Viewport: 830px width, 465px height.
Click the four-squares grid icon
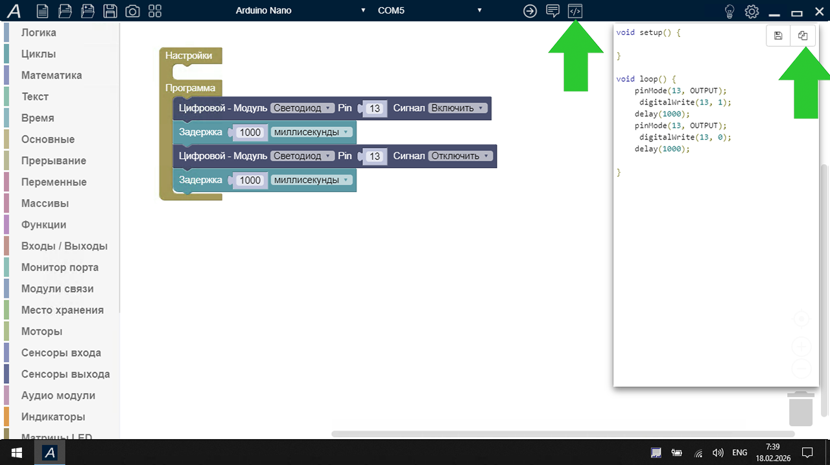pos(155,11)
